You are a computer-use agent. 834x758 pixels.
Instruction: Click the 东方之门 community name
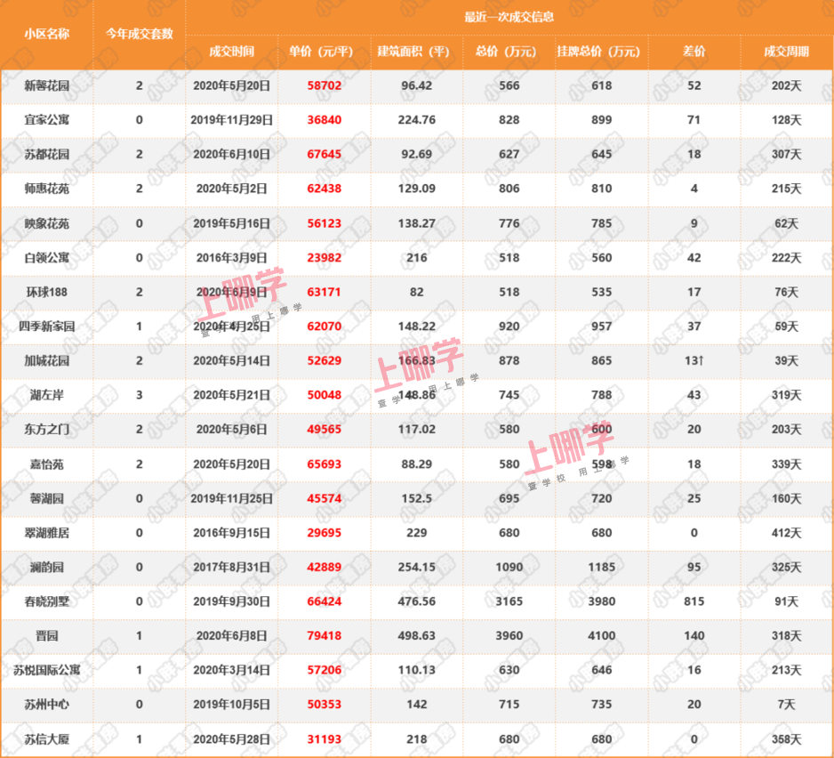[x=47, y=430]
